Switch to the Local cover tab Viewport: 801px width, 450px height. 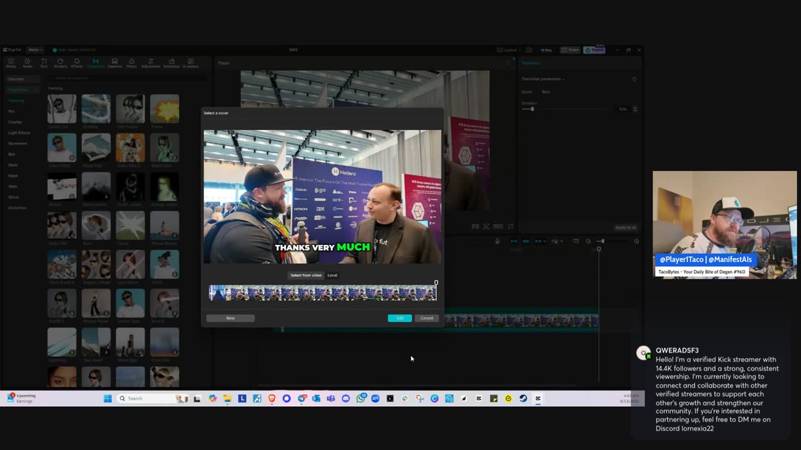(x=332, y=275)
